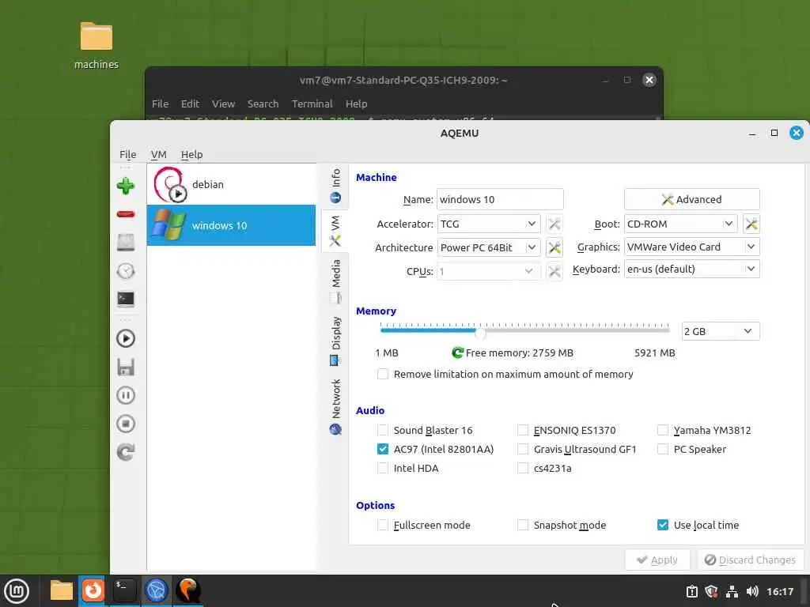Open the hard disk manager icon in sidebar
Viewport: 810px width, 607px height.
(126, 242)
